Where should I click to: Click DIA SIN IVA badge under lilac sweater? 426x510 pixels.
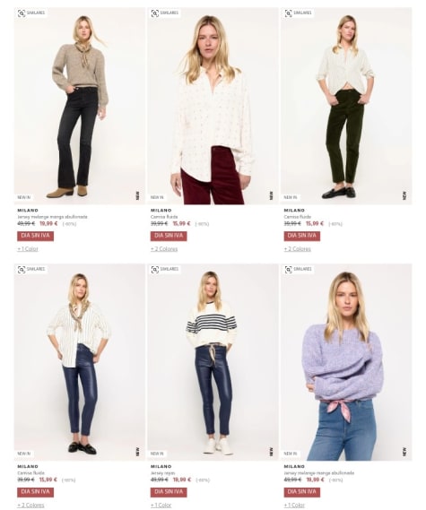[301, 492]
